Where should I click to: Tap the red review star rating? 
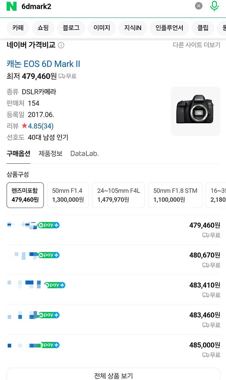tap(24, 126)
